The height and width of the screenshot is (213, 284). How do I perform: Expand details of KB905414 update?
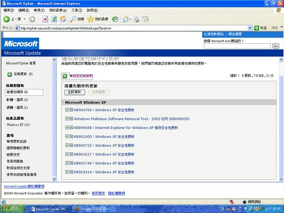coord(72,172)
